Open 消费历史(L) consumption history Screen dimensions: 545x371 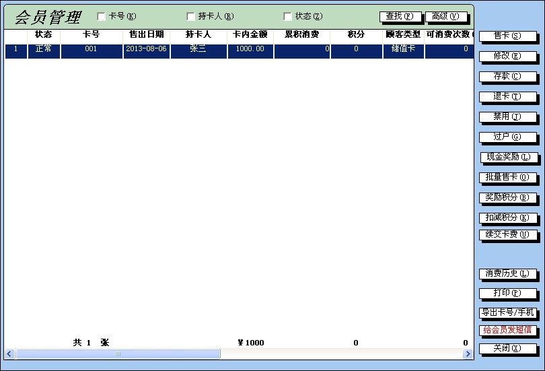(507, 273)
